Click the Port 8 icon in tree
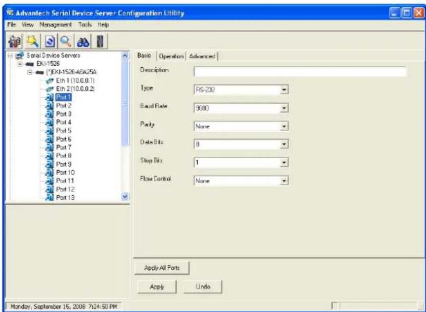 tap(50, 156)
